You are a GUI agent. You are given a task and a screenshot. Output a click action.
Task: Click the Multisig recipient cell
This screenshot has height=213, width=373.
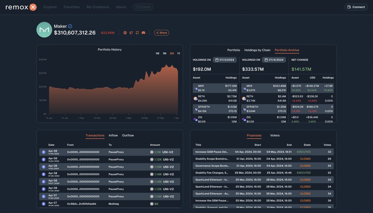coord(114,204)
